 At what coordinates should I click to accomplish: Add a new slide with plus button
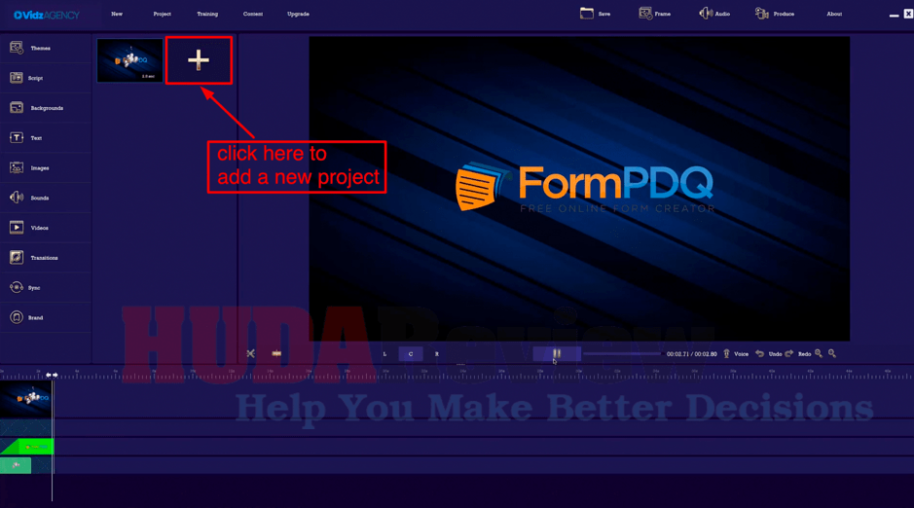coord(199,60)
